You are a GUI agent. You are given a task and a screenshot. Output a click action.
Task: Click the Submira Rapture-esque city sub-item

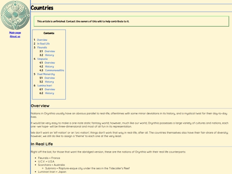pyautogui.click(x=88, y=168)
